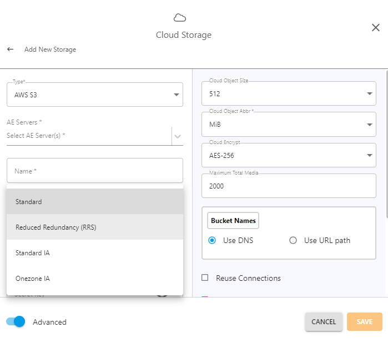The image size is (388, 342).
Task: Click the Name input field
Action: point(95,171)
